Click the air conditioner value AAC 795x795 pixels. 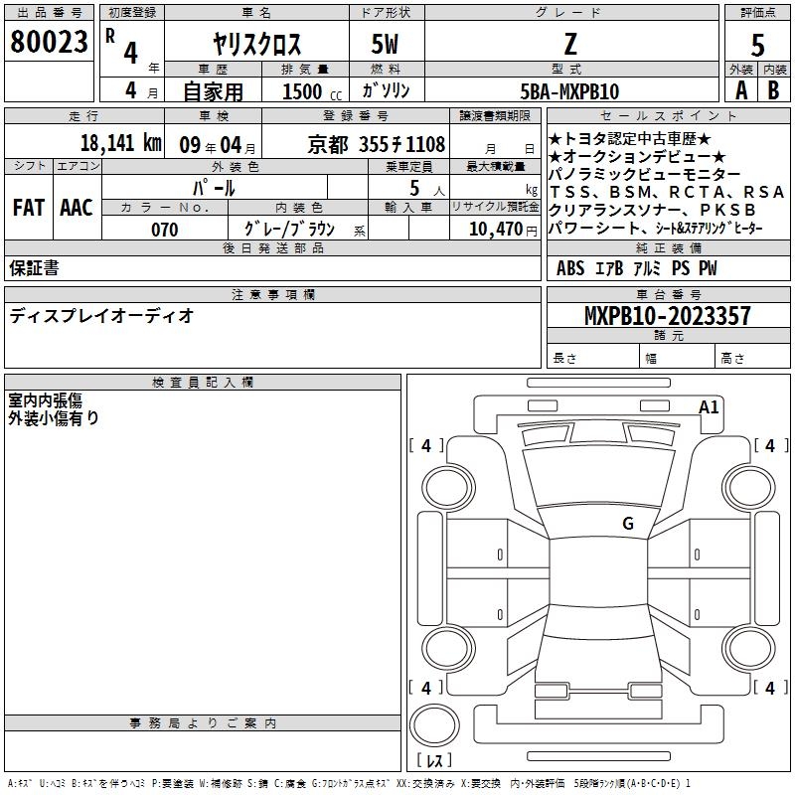77,208
